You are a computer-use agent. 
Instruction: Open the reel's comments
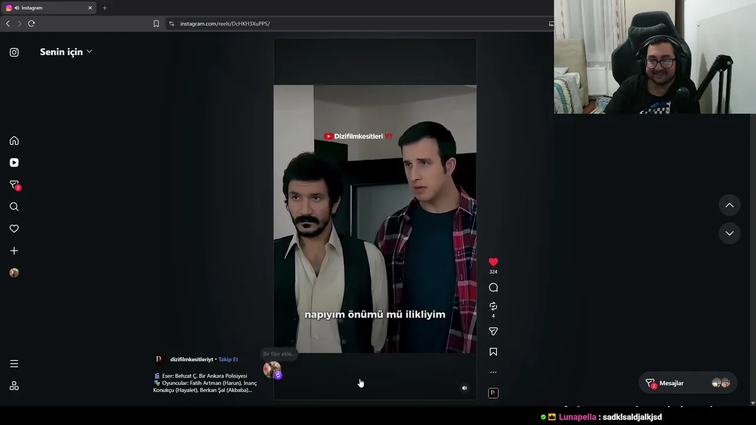(493, 287)
